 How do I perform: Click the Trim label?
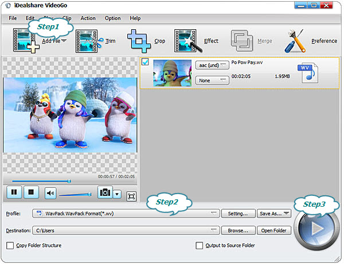110,41
